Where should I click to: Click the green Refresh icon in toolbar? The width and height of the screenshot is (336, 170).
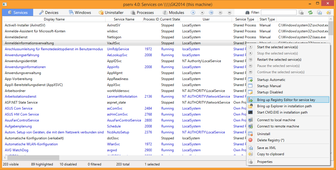(x=310, y=12)
